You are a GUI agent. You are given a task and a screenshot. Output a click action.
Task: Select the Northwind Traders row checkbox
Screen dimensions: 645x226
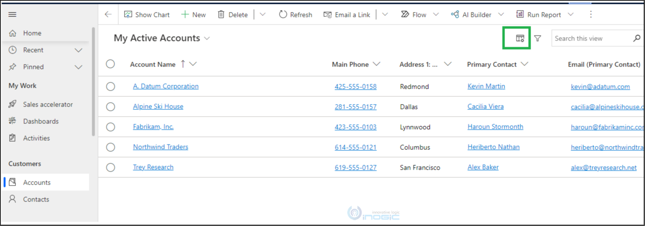(x=111, y=147)
